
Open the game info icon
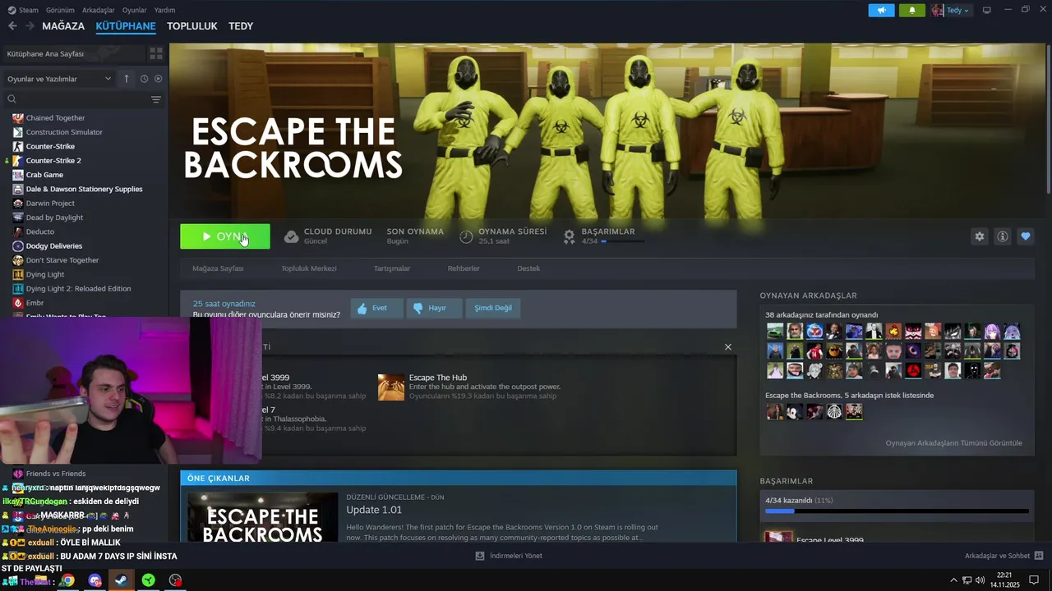[x=1002, y=236]
